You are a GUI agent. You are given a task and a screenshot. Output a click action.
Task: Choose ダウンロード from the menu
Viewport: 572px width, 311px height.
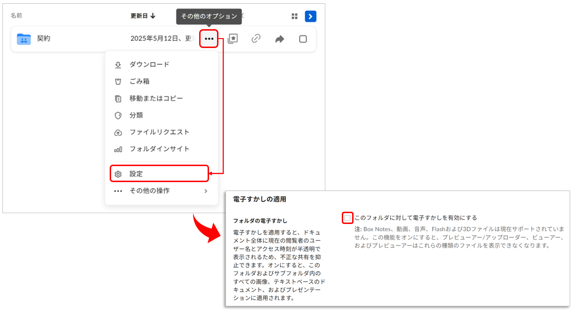(x=149, y=64)
